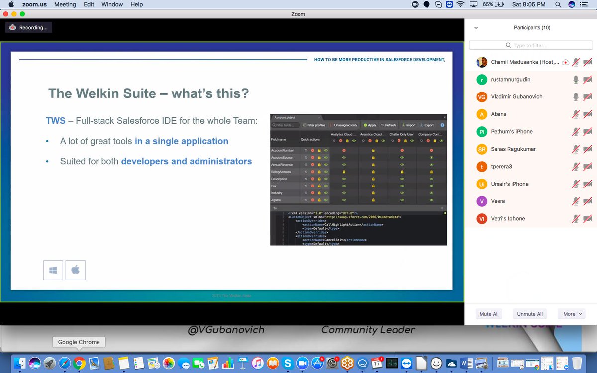Toggle rustamnurgudin's video camera icon

click(588, 80)
